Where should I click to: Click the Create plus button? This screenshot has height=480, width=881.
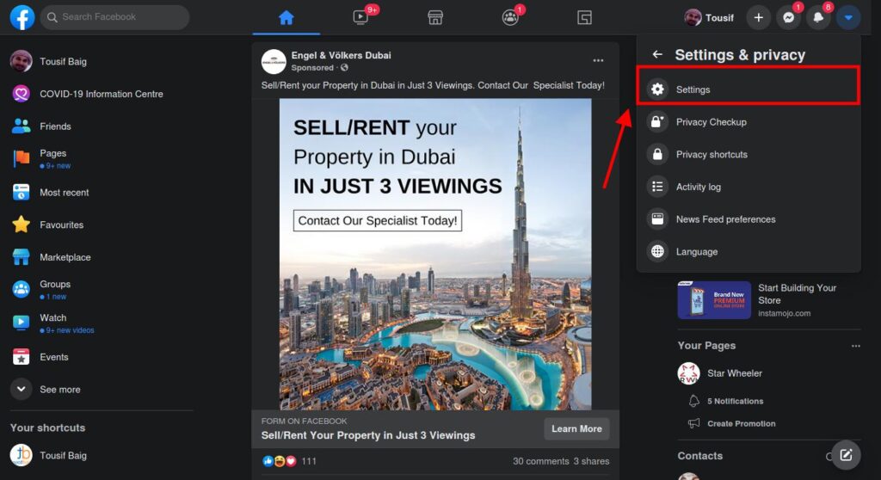click(759, 17)
